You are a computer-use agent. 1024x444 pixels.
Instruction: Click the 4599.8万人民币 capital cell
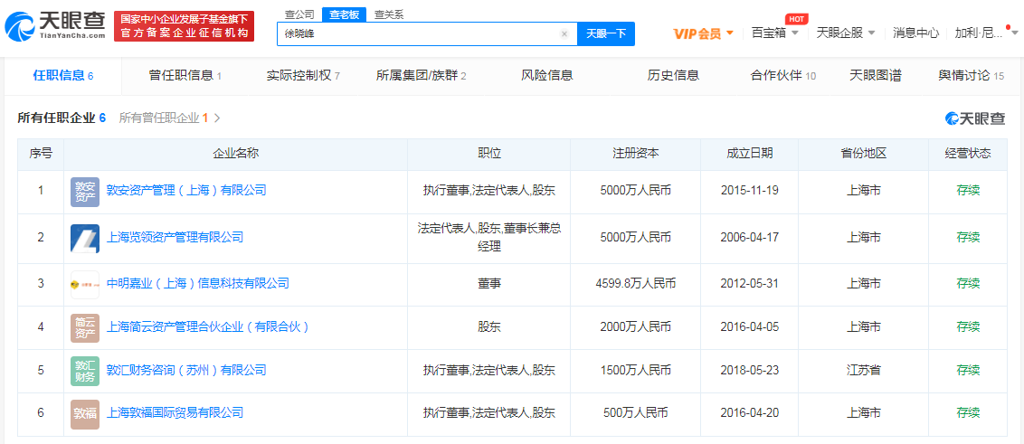tap(635, 284)
